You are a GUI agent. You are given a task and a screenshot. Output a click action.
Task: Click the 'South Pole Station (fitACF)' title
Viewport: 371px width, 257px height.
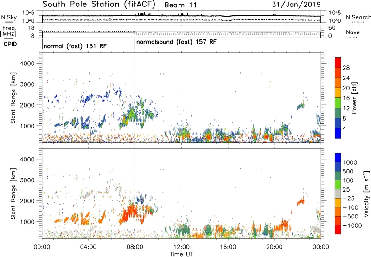pyautogui.click(x=99, y=5)
